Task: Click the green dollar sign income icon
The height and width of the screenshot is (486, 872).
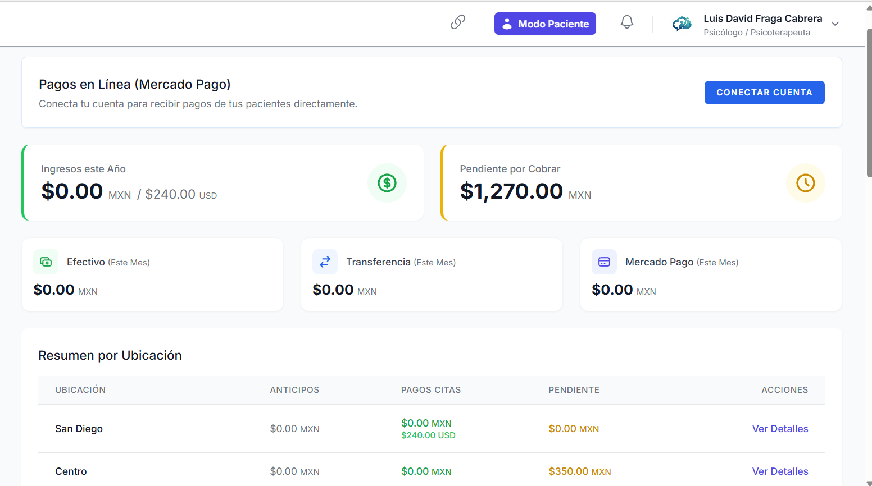Action: click(x=387, y=183)
